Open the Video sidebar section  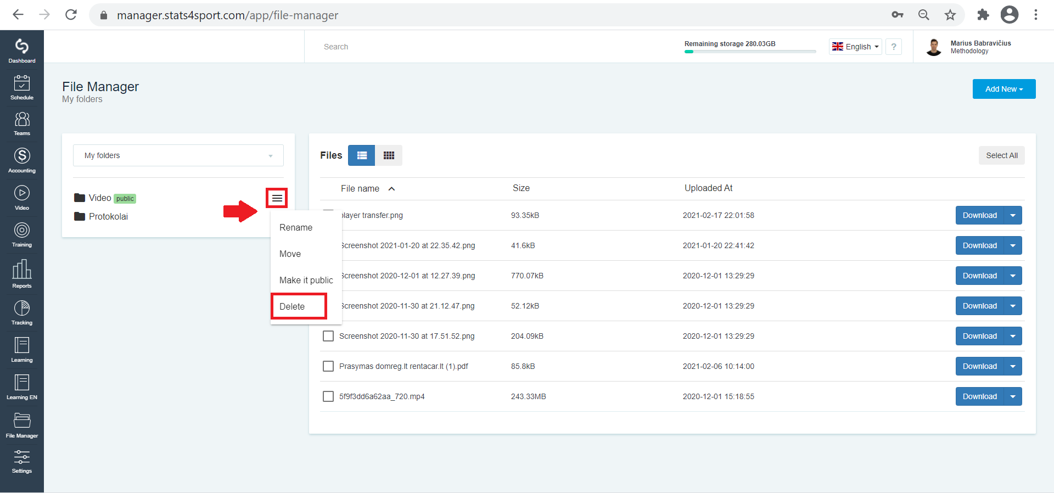pos(22,198)
